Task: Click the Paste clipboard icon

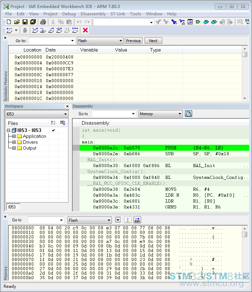Action: (69, 22)
